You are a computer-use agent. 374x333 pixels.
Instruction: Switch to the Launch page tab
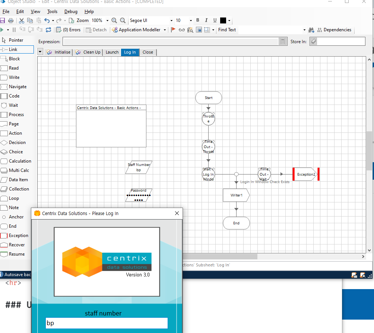click(x=112, y=52)
